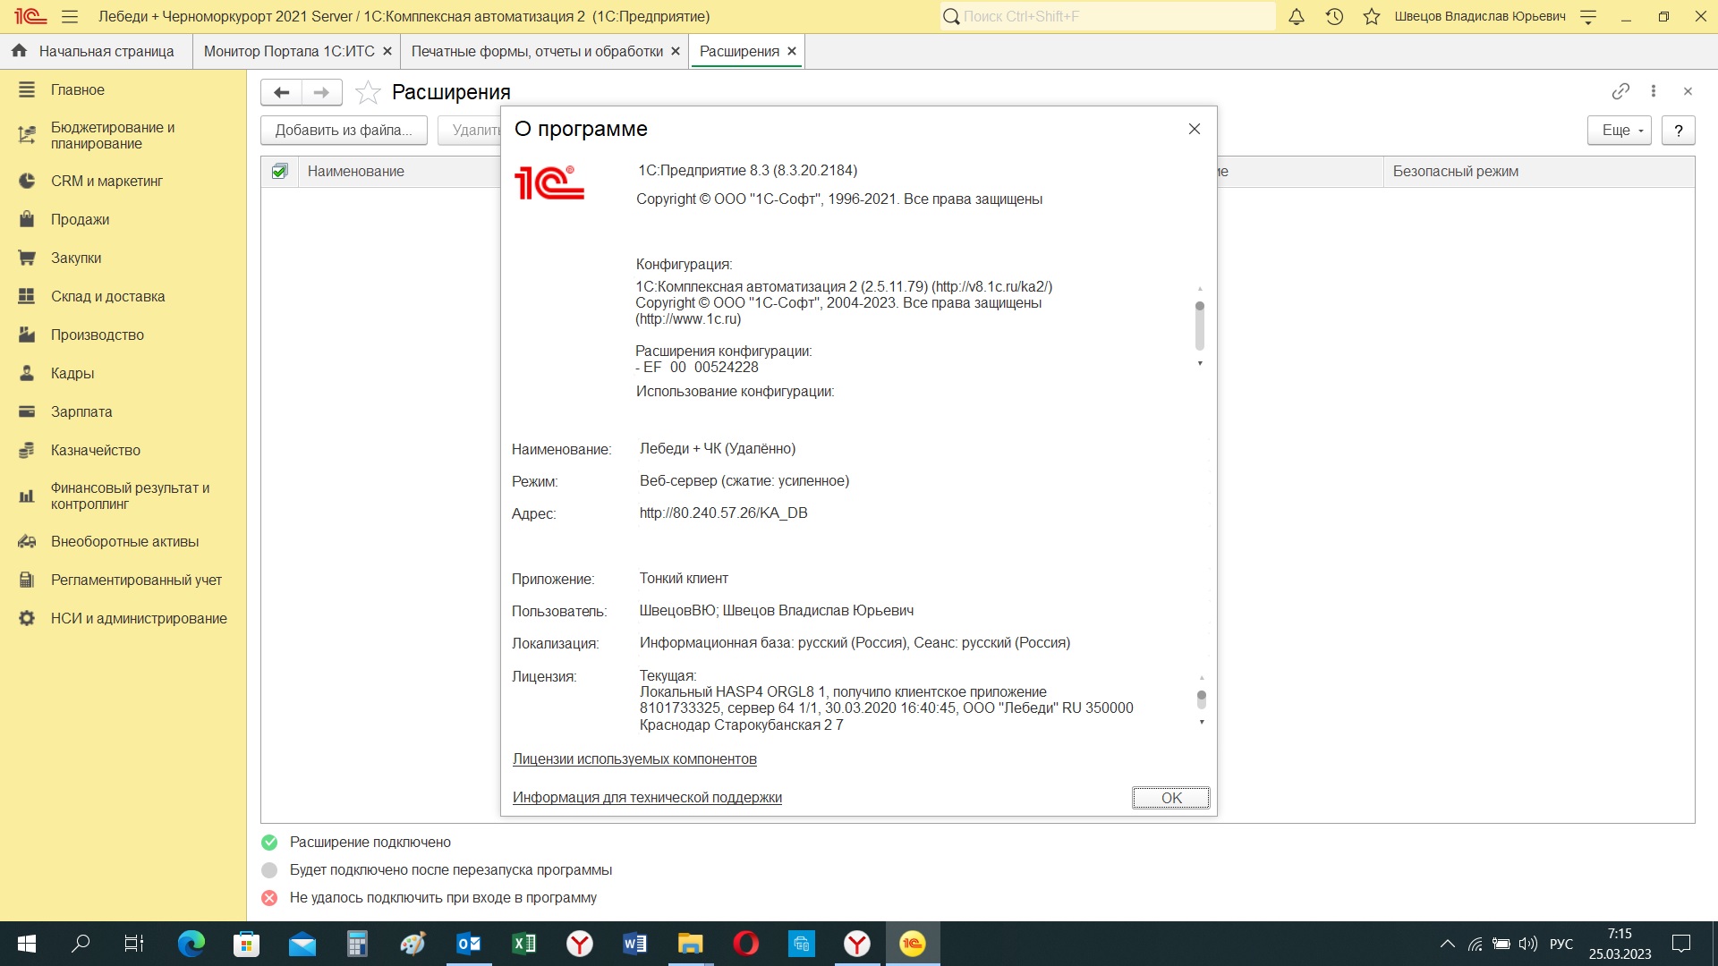The image size is (1718, 966).
Task: Click Финансовый результат и контроллинг chart icon
Action: (27, 496)
